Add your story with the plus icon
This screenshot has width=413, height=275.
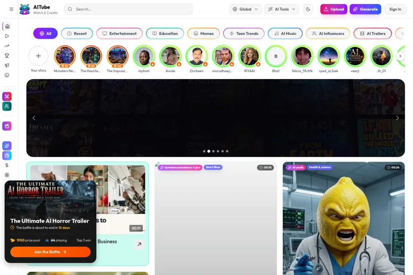[38, 56]
